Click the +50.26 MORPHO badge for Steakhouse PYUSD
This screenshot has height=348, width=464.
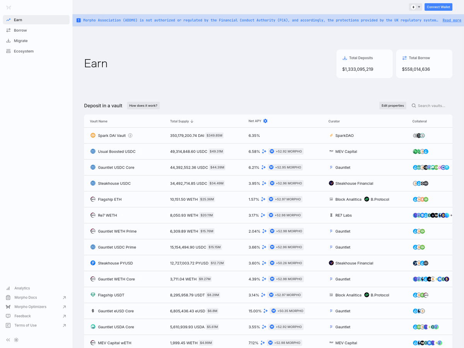tap(286, 263)
